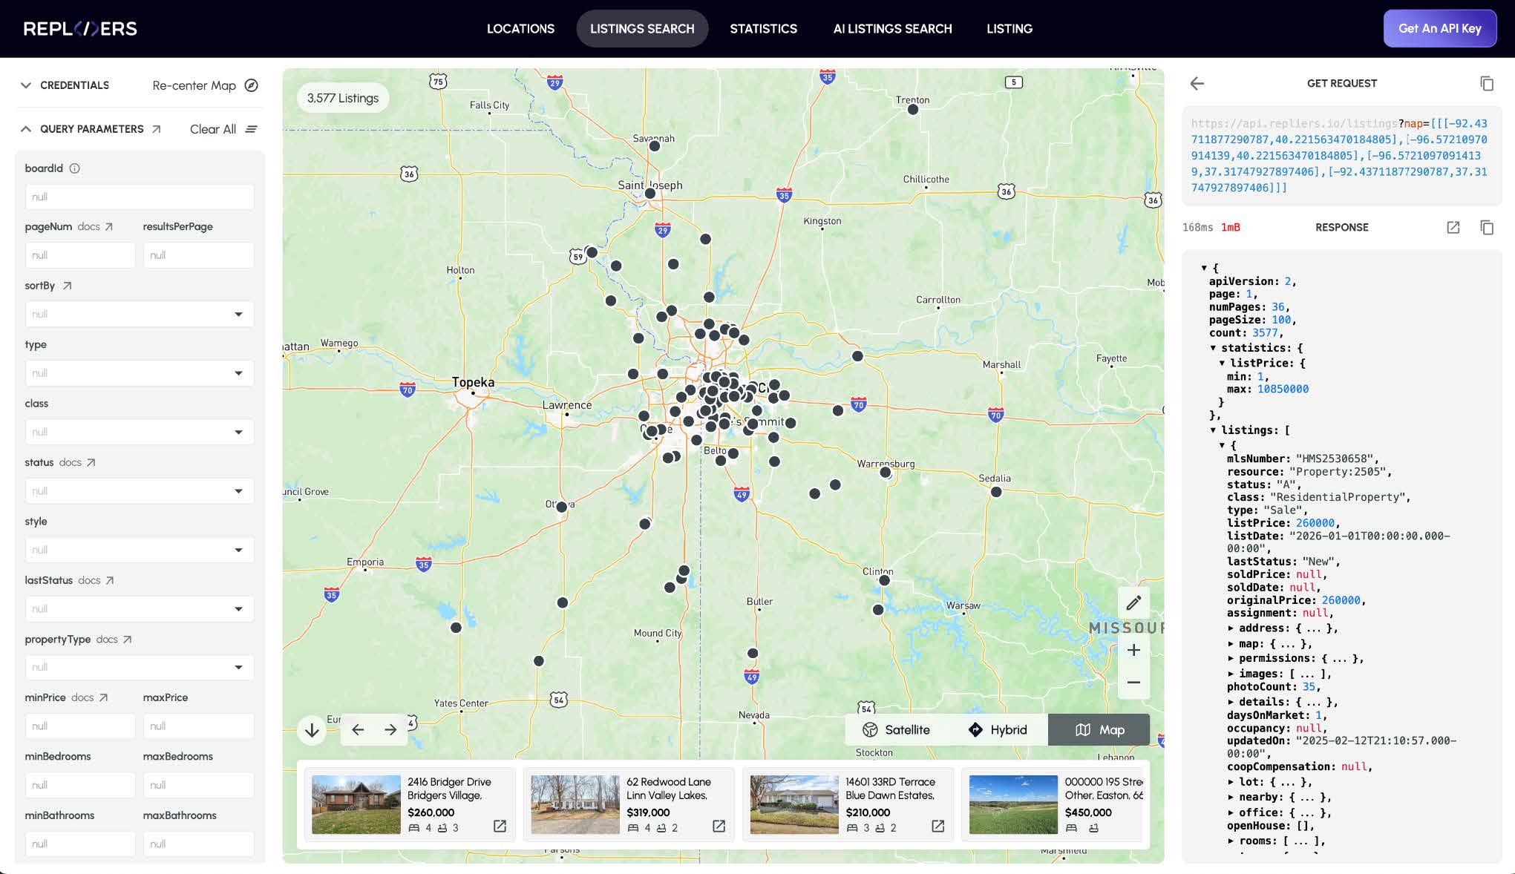Screen dimensions: 1515x874
Task: Click boardId info icon
Action: 74,168
